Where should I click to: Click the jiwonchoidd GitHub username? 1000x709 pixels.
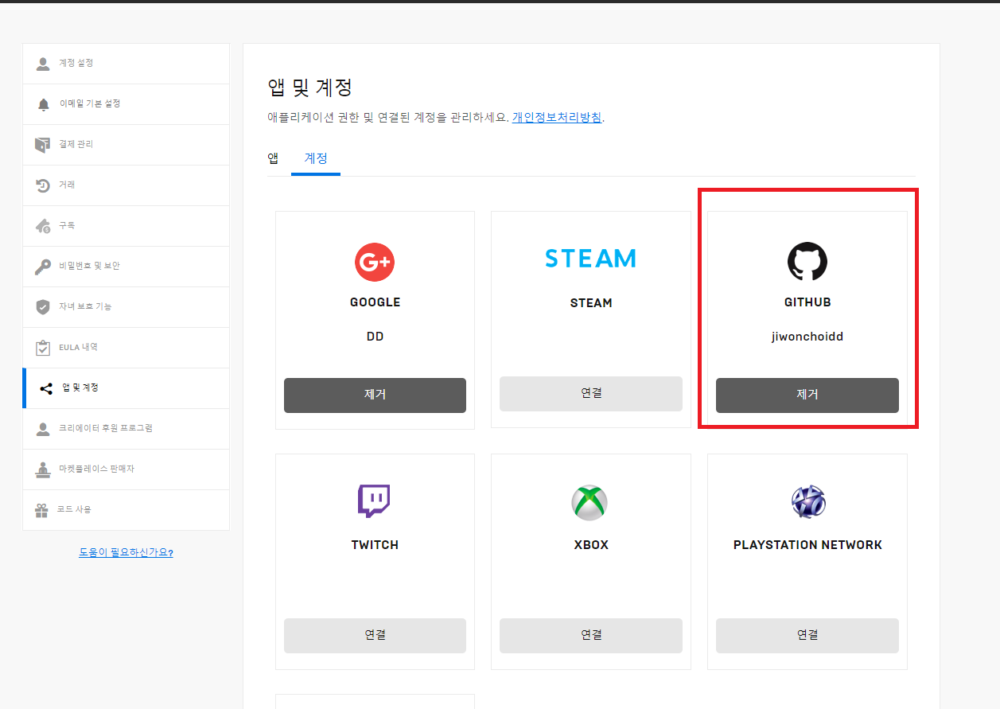point(807,337)
